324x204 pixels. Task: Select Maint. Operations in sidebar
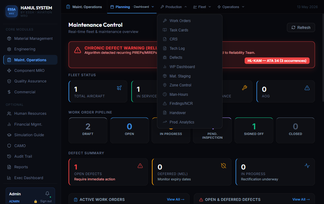pyautogui.click(x=31, y=60)
